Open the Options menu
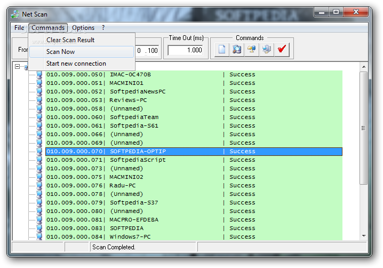Screen dimensions: 383x268 click(83, 28)
